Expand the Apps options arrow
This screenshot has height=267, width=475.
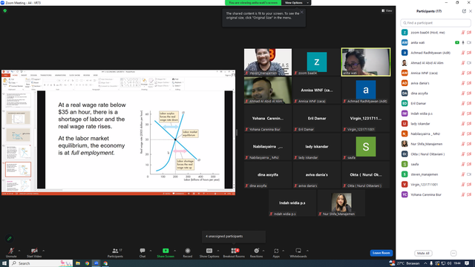pyautogui.click(x=283, y=251)
